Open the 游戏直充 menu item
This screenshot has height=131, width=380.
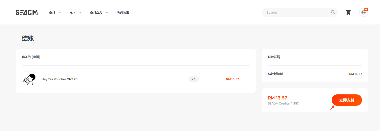click(96, 12)
